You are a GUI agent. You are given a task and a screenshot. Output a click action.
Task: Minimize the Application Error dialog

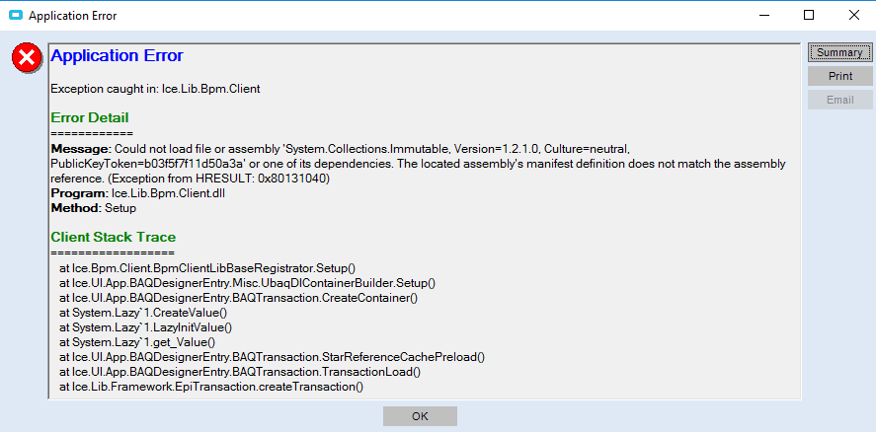point(764,15)
